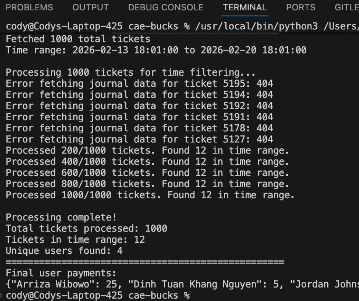
Task: Open the partially visible GitLens tab
Action: coord(347,7)
